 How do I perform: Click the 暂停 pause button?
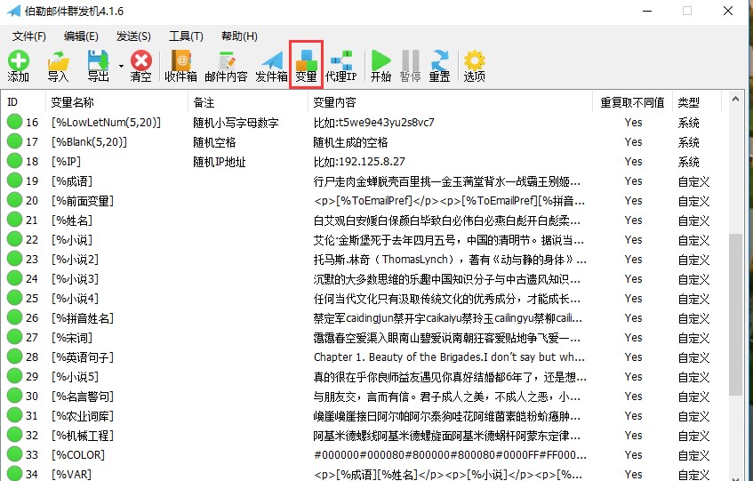tap(410, 66)
